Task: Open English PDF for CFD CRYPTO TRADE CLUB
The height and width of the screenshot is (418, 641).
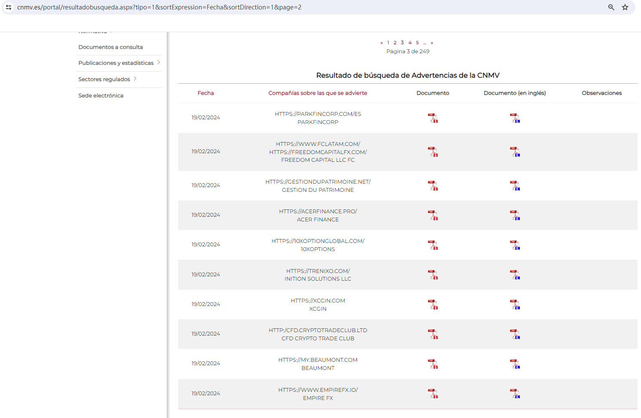Action: click(x=515, y=334)
